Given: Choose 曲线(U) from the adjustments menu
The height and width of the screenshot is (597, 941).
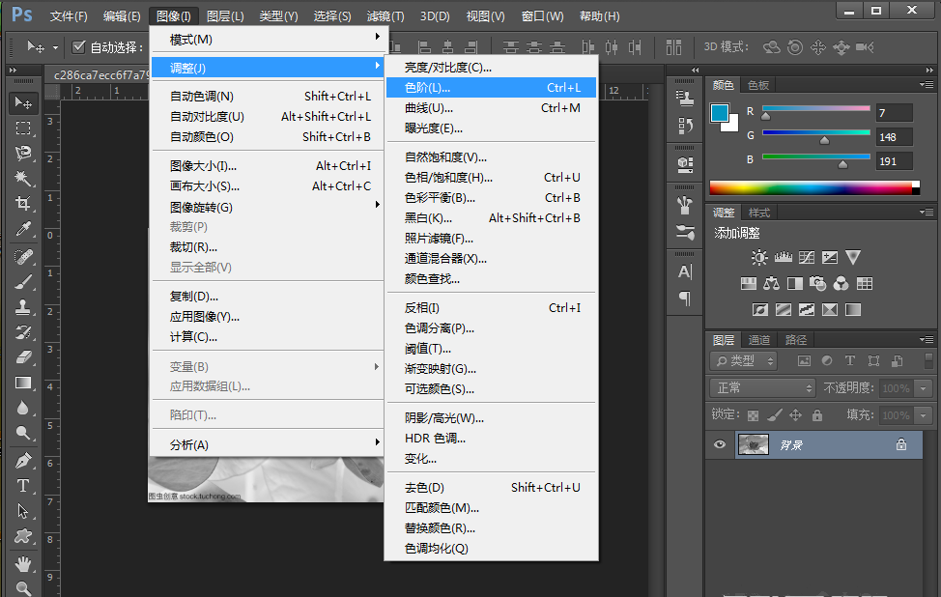Looking at the screenshot, I should coord(425,107).
